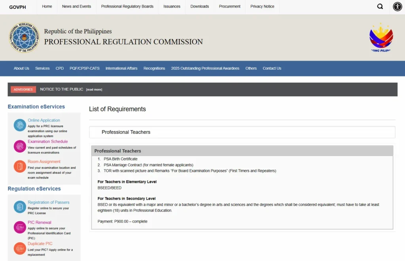
Task: Open the Privacy Notice page
Action: [x=262, y=6]
